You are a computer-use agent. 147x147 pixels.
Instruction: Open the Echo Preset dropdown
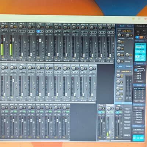coord(129,67)
